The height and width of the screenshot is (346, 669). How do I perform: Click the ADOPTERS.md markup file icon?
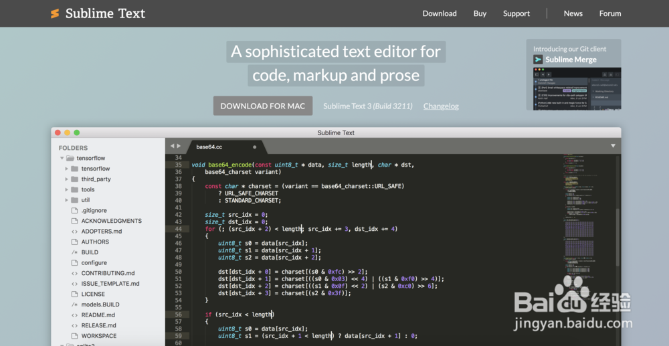pos(74,232)
